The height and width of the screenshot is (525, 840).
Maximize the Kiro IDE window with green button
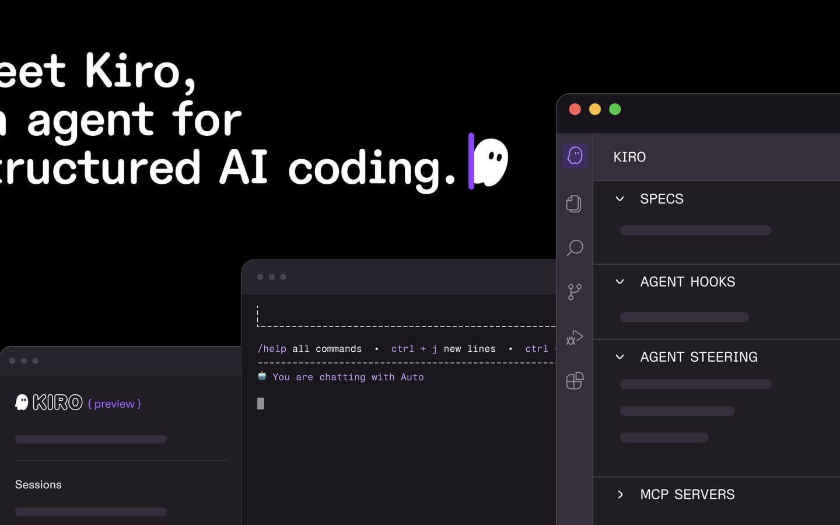click(615, 109)
